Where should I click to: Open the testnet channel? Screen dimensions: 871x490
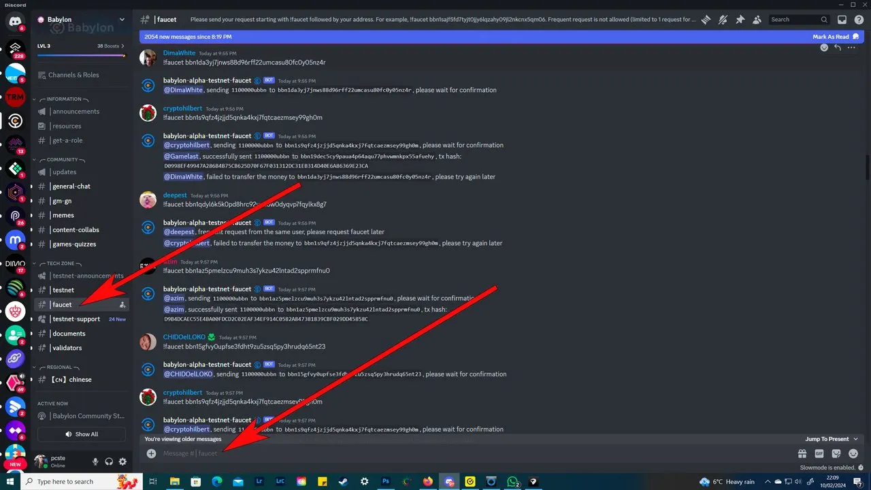pyautogui.click(x=82, y=290)
